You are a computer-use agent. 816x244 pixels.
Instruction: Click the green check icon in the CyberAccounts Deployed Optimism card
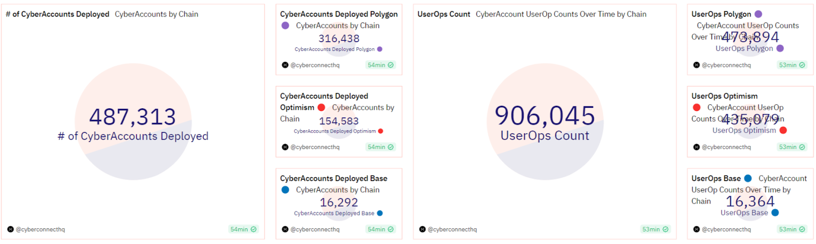pyautogui.click(x=391, y=147)
